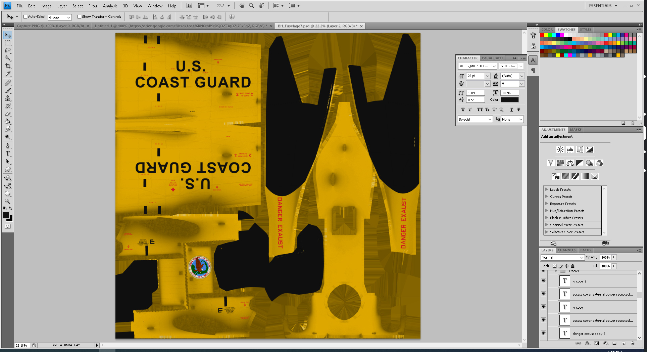Click the text Color swatch
Viewport: 647px width, 352px height.
click(509, 100)
